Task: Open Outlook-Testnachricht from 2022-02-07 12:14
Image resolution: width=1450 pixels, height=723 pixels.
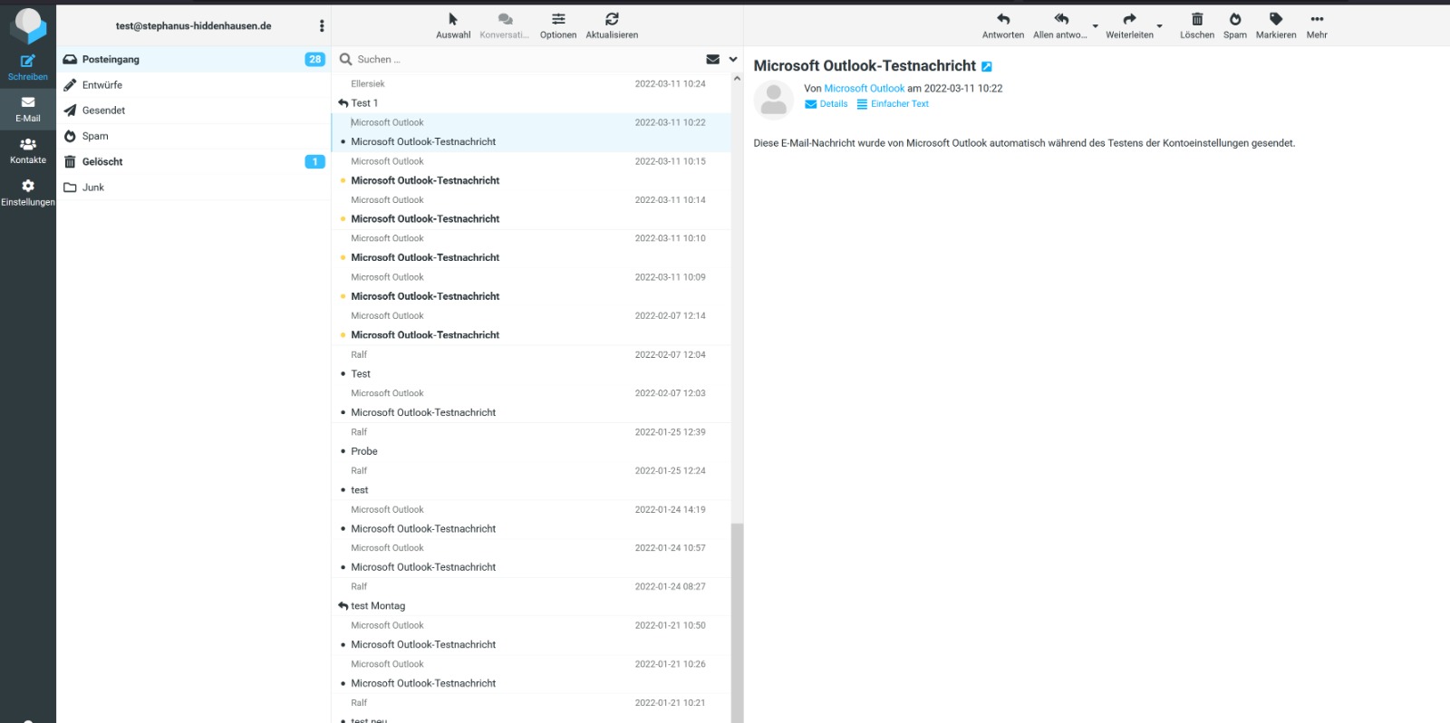Action: (531, 325)
